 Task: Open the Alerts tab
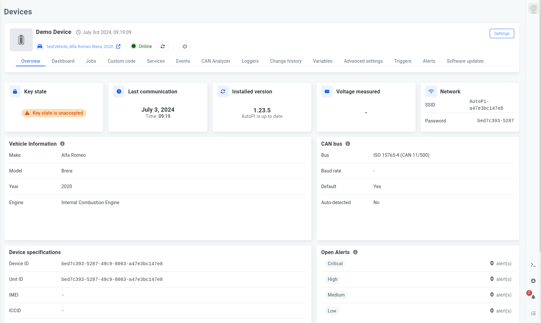pyautogui.click(x=429, y=61)
